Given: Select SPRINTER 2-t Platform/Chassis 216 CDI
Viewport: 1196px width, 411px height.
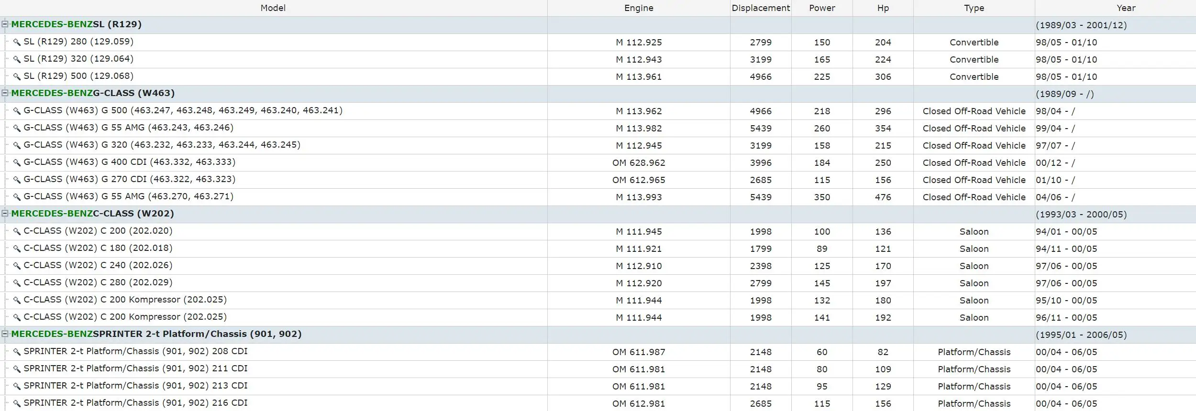Looking at the screenshot, I should click(135, 403).
